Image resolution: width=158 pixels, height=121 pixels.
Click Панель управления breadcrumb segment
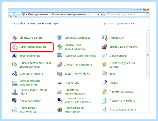tap(38, 14)
